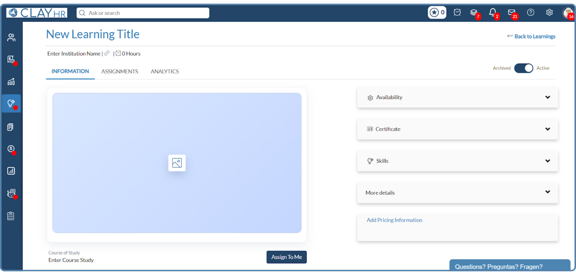This screenshot has width=576, height=275.
Task: Open the People icon in sidebar
Action: [x=11, y=37]
